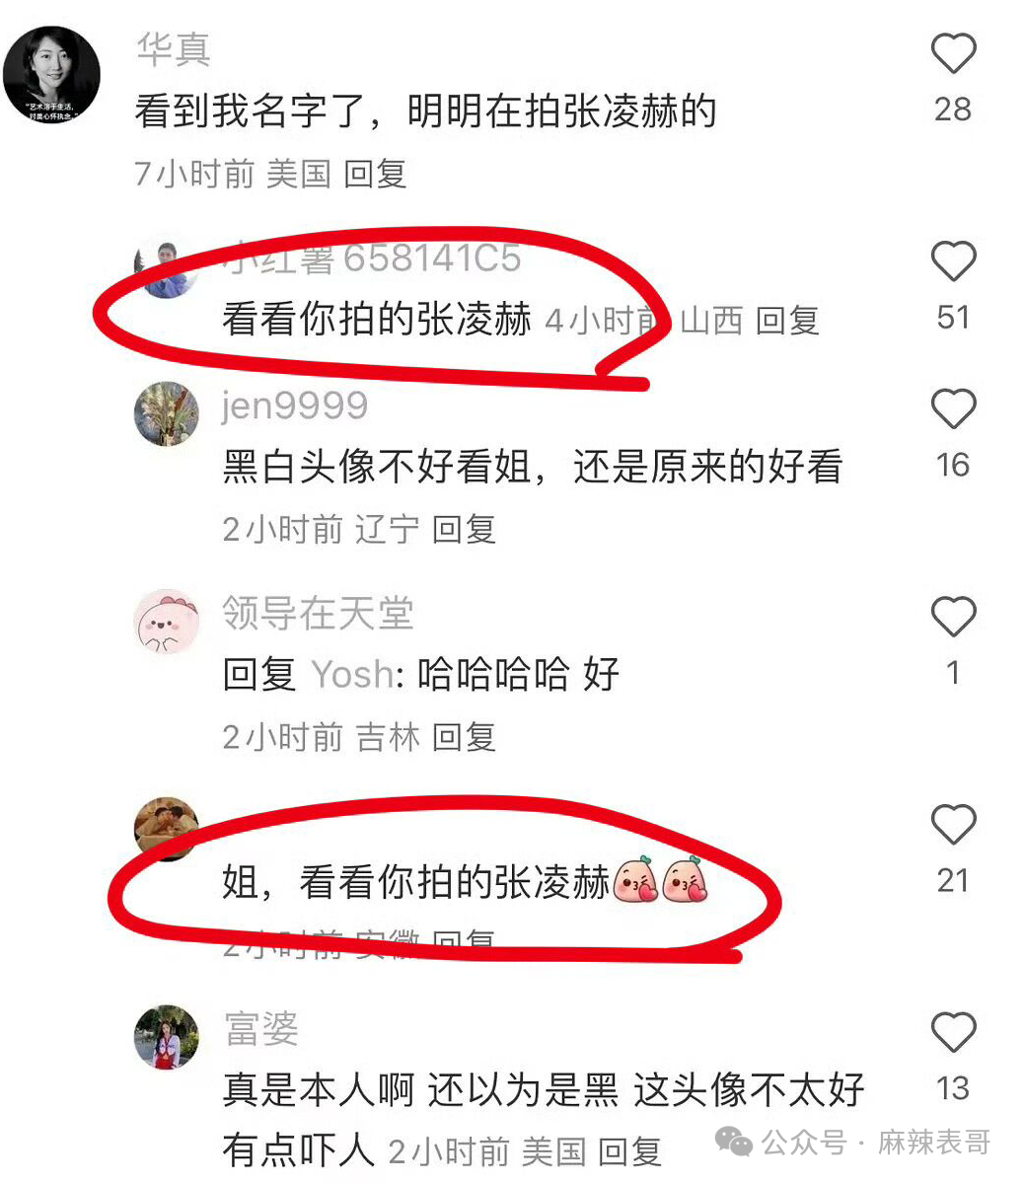This screenshot has width=1024, height=1184.
Task: Open username 领导在天堂
Action: 318,613
